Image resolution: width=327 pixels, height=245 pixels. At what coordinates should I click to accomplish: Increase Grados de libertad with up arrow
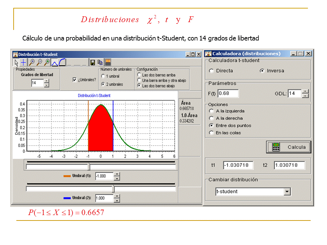[x=47, y=81]
